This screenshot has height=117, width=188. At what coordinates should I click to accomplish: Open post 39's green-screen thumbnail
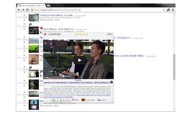34,49
